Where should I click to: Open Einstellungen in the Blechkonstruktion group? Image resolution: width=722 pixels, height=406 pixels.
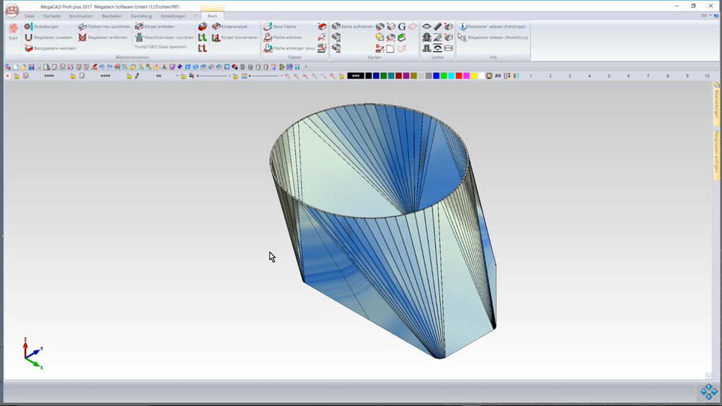coord(46,26)
